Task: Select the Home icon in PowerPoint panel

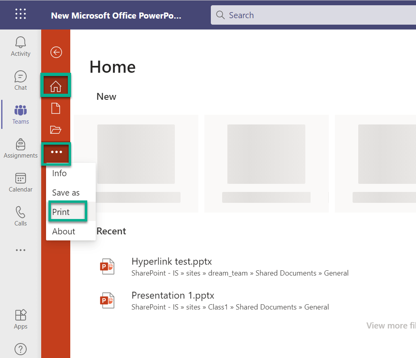Action: coord(56,86)
